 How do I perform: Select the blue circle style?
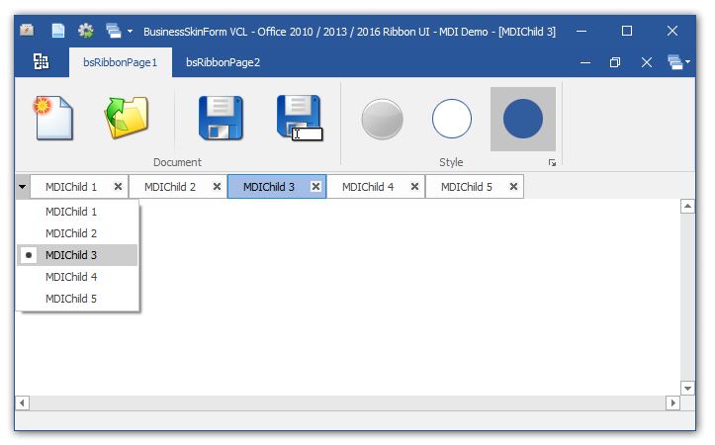tap(523, 119)
